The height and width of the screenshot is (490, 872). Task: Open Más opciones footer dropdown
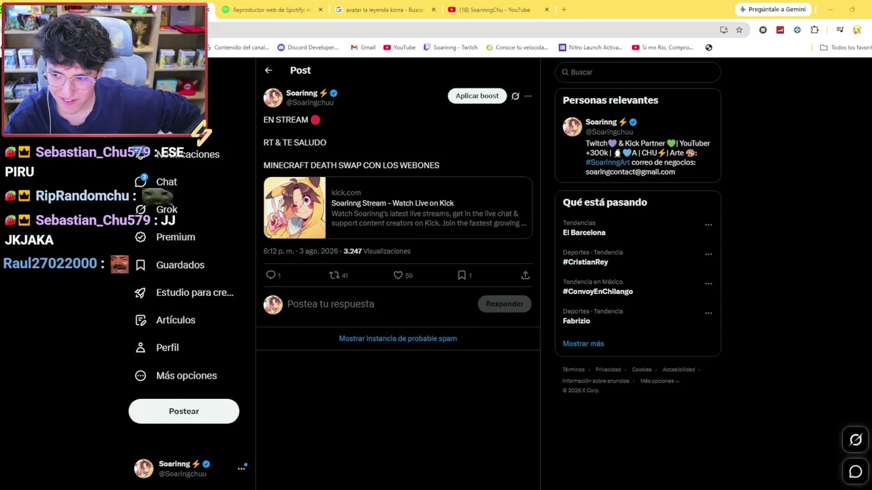(659, 381)
